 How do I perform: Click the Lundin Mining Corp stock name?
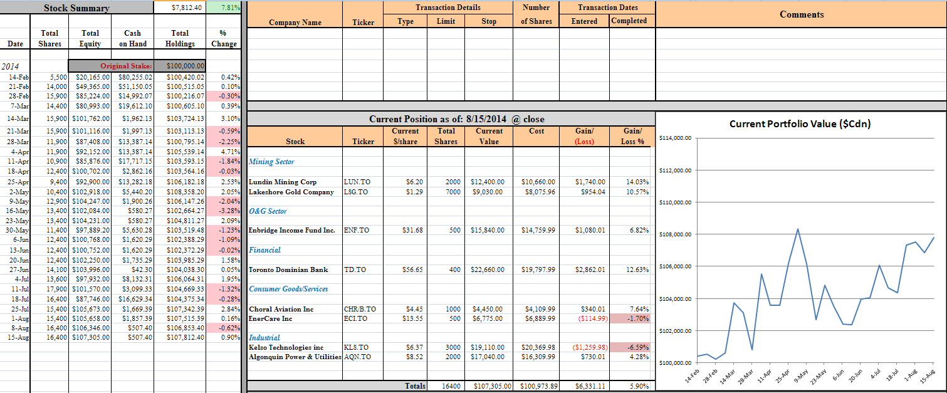tap(283, 182)
